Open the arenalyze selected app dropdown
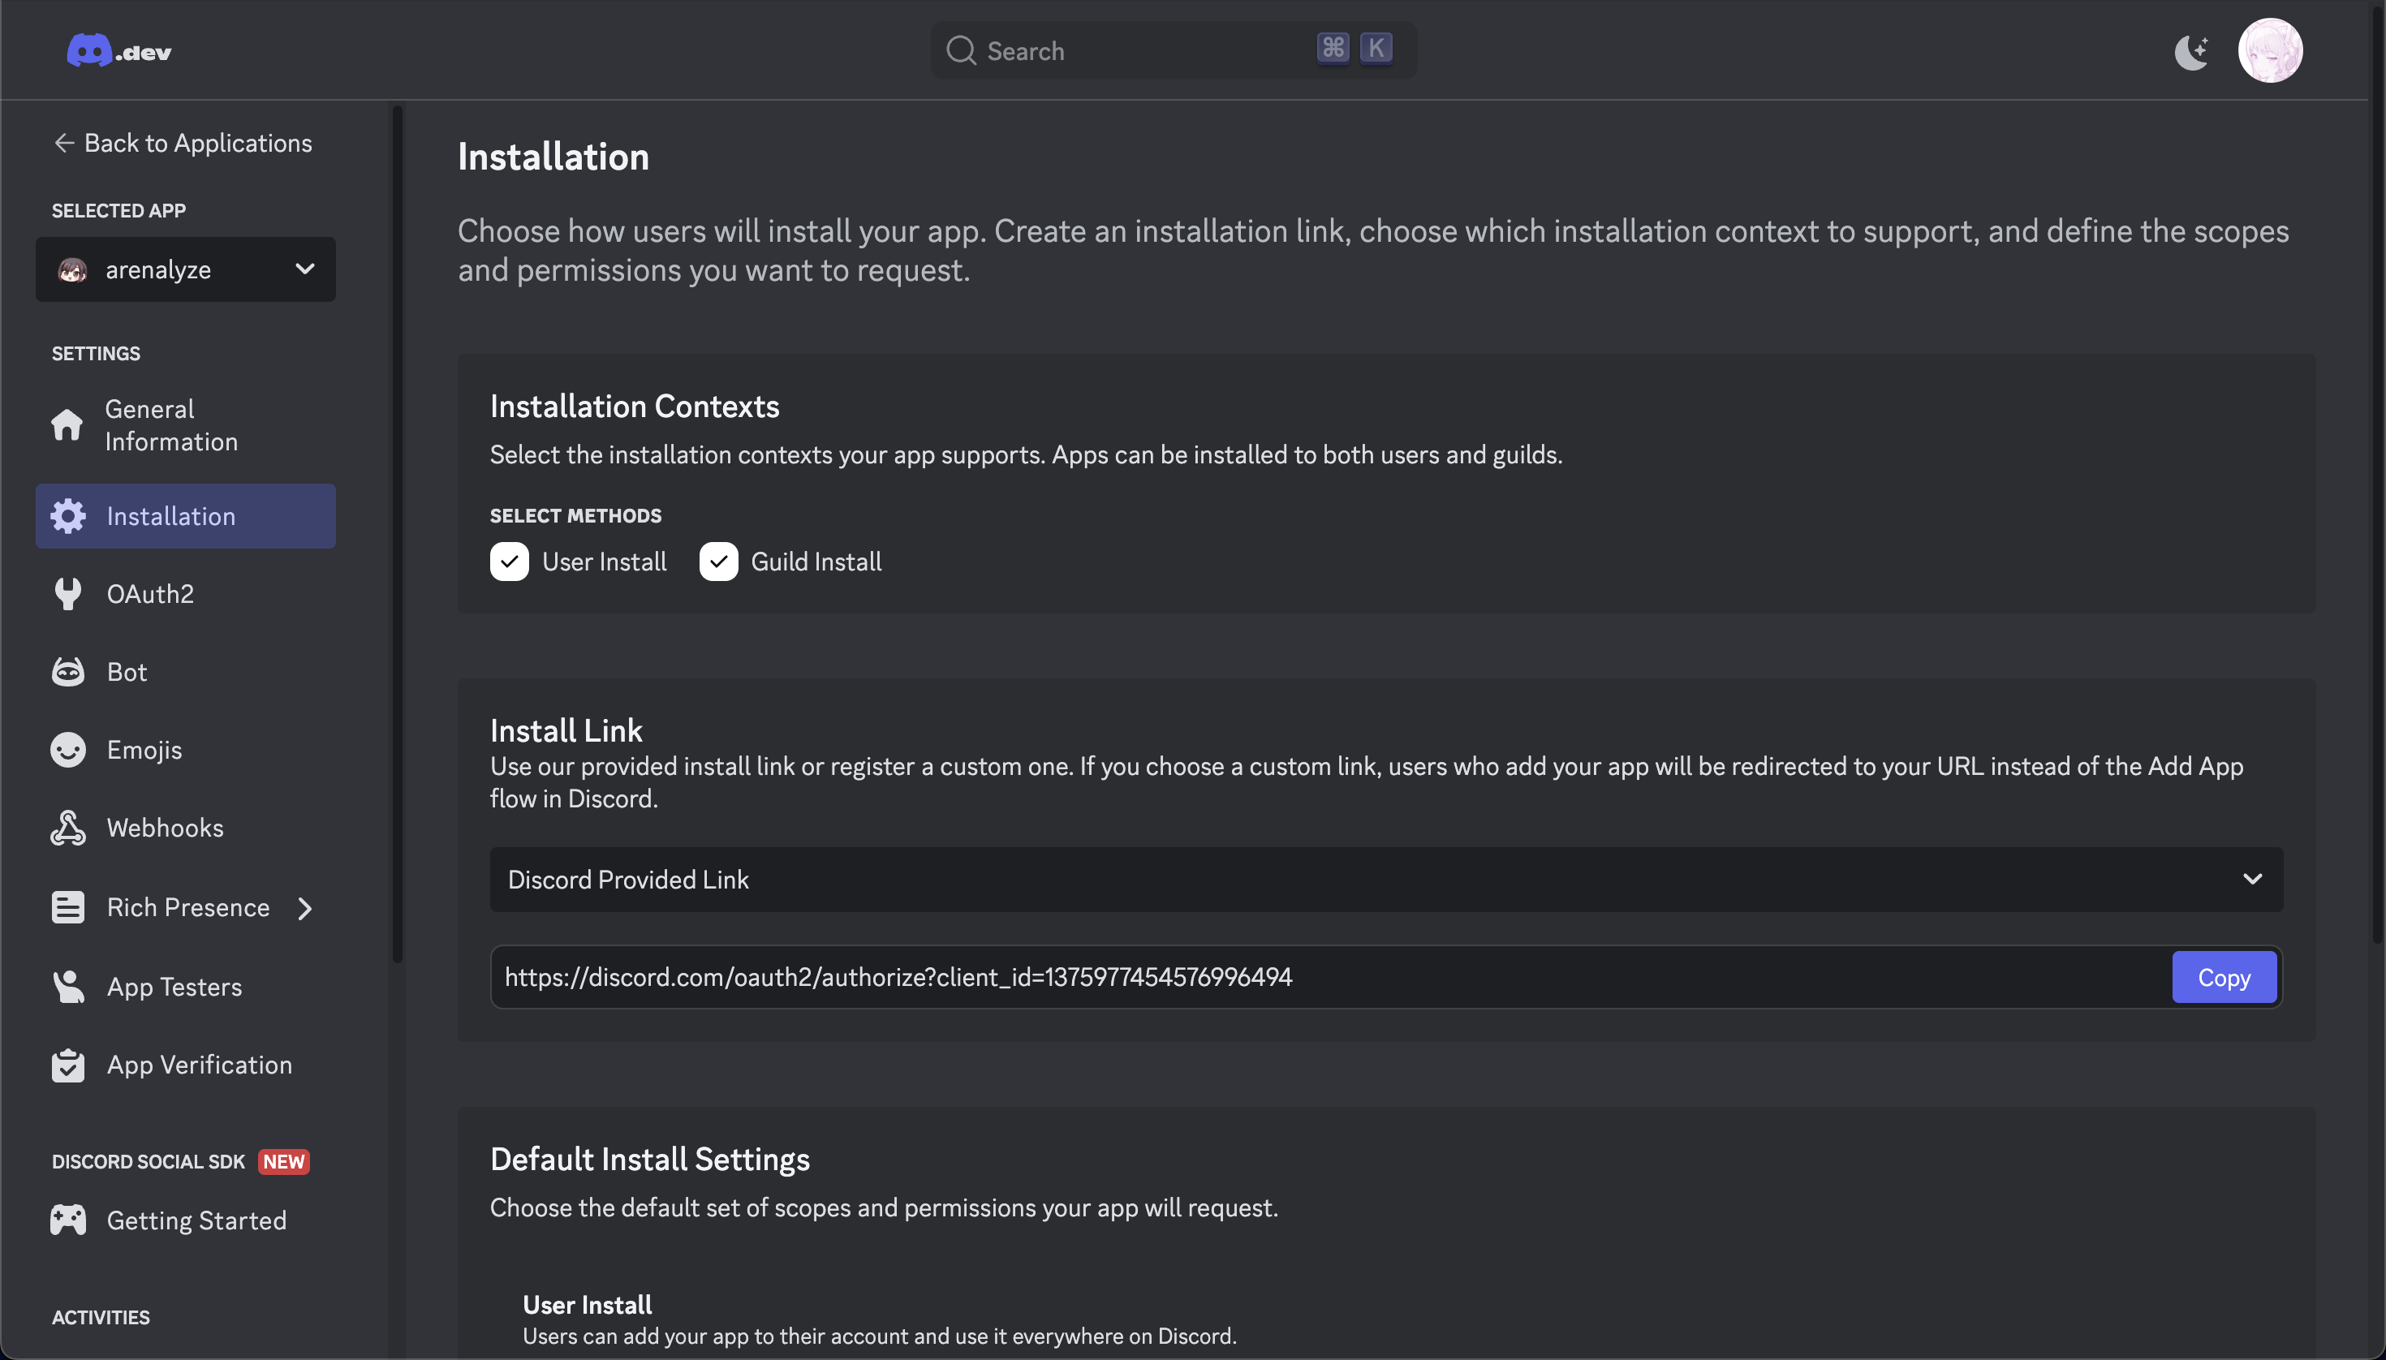 (185, 269)
